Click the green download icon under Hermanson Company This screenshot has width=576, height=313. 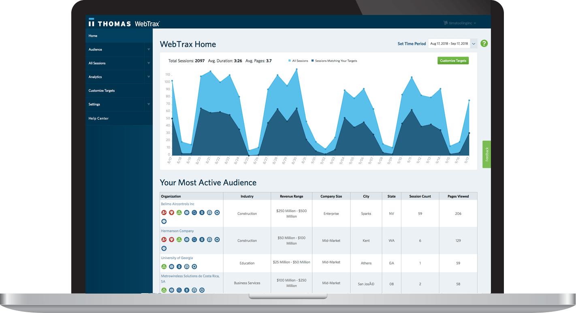[179, 240]
